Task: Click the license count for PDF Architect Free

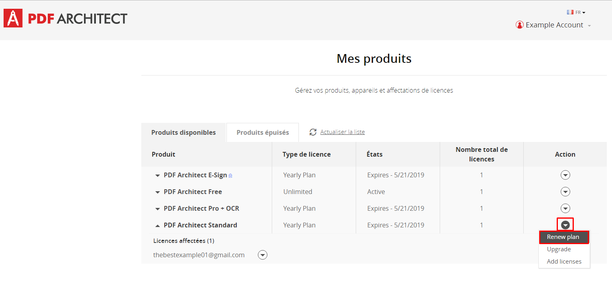Action: [481, 192]
